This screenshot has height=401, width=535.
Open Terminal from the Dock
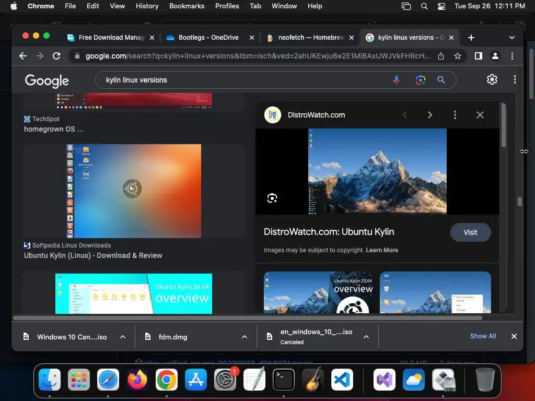click(284, 380)
